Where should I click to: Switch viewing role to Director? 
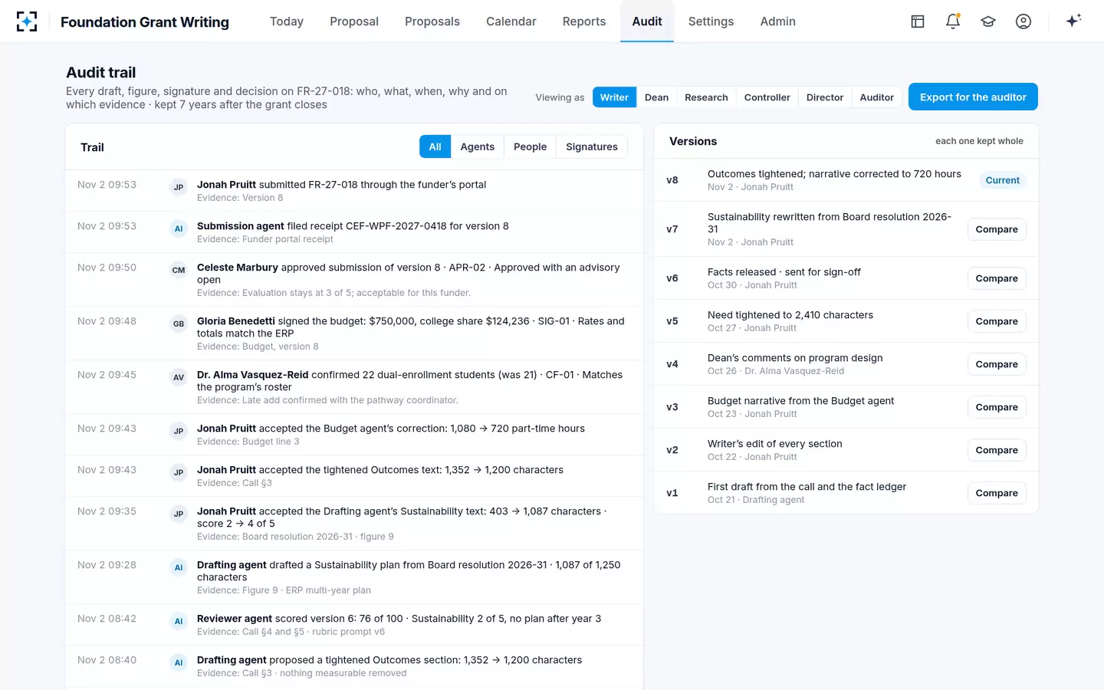825,97
